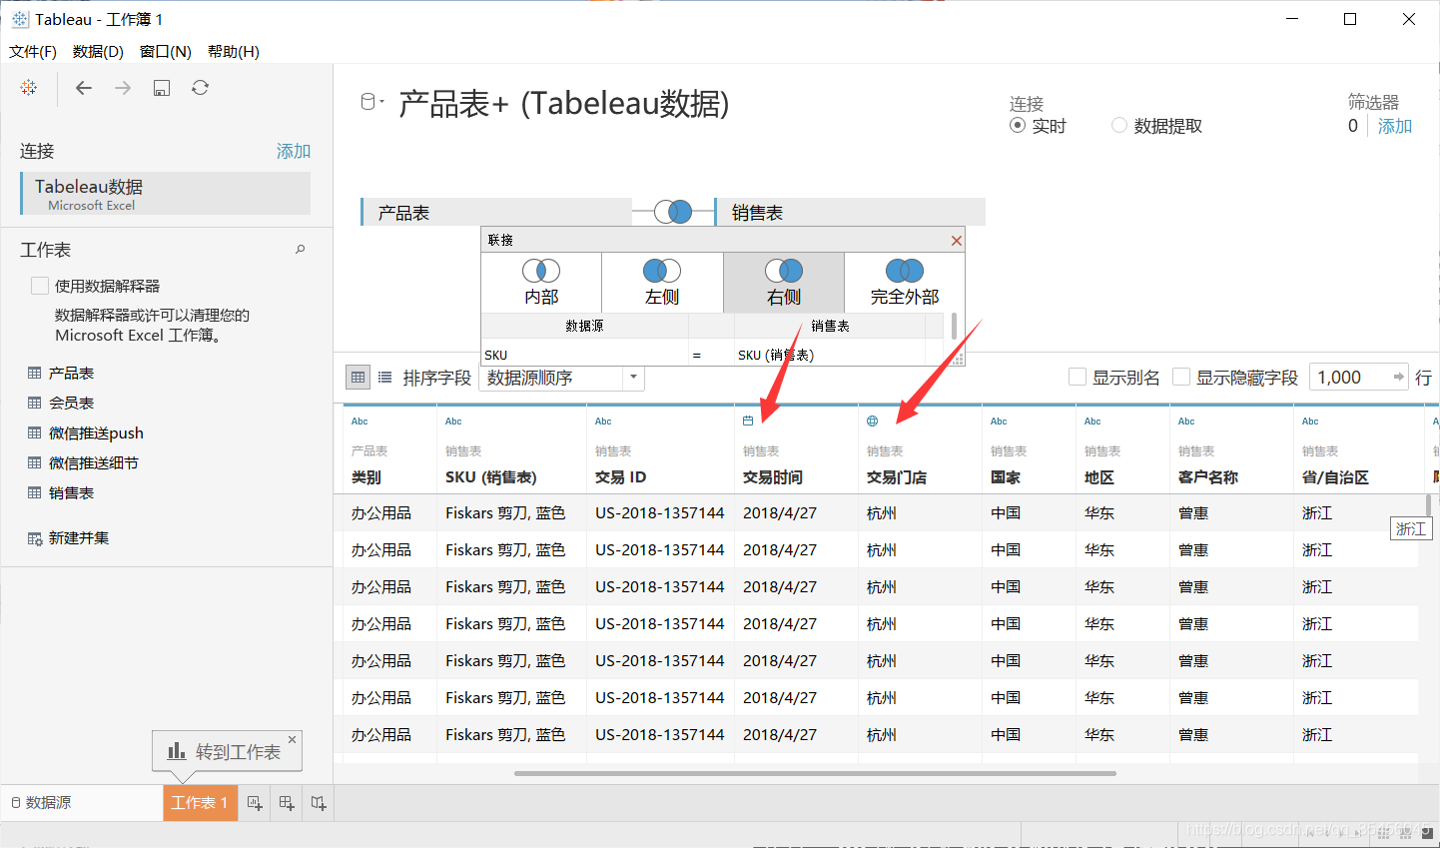Open the 数据源顺序 sort dropdown
Viewport: 1440px width, 848px height.
[x=562, y=378]
